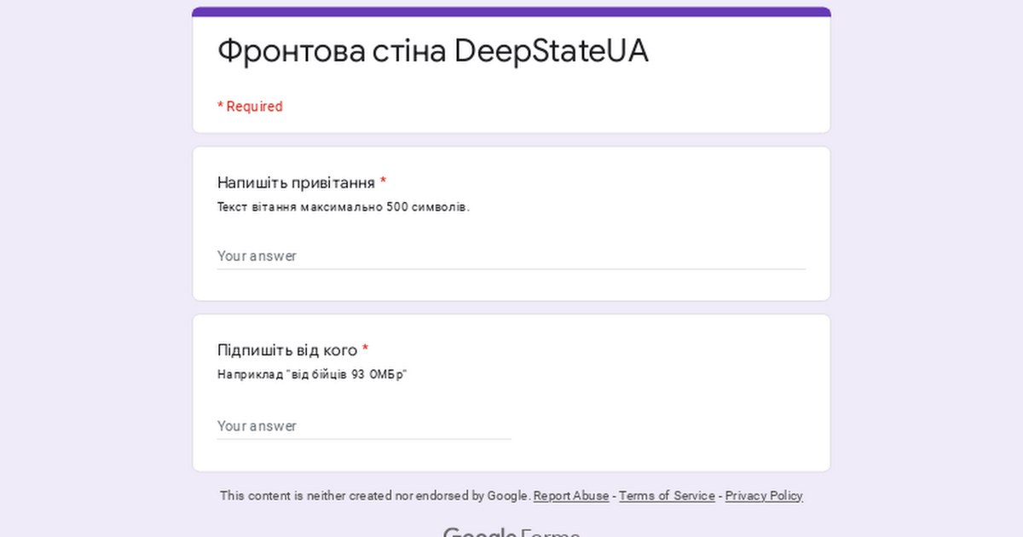Image resolution: width=1023 pixels, height=537 pixels.
Task: Open the Terms of Service link
Action: 667,496
